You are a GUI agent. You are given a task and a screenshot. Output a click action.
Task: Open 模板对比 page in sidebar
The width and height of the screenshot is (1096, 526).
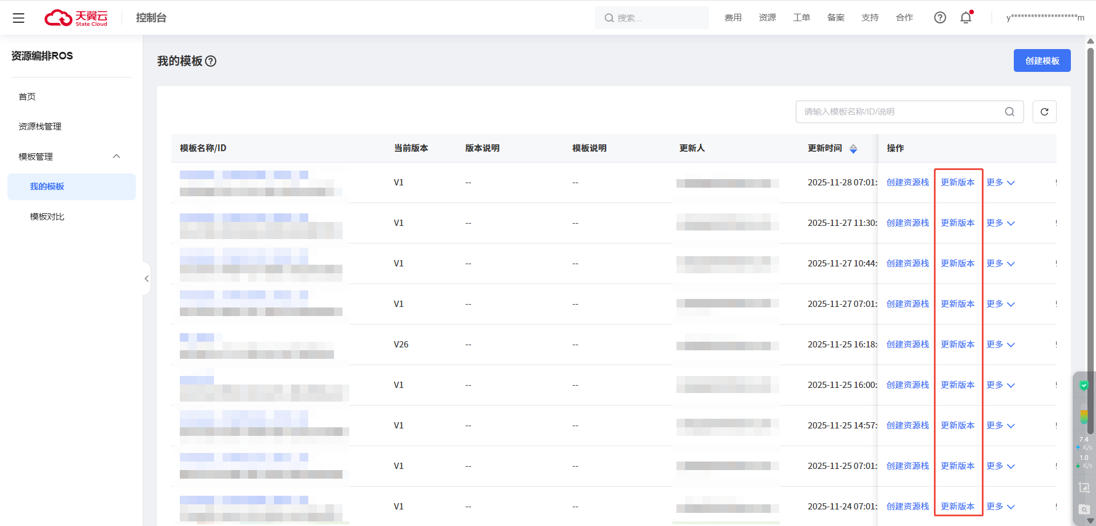click(47, 217)
